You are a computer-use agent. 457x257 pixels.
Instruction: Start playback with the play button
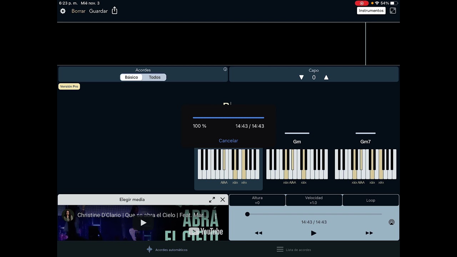(313, 233)
